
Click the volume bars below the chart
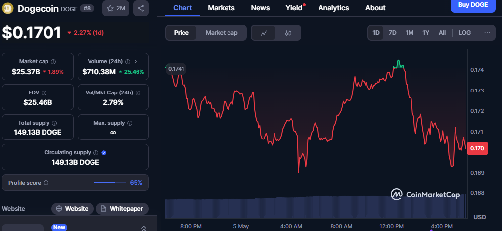316,207
